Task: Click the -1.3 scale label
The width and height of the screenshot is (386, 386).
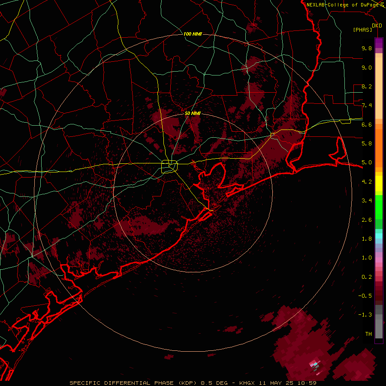Action: (365, 315)
